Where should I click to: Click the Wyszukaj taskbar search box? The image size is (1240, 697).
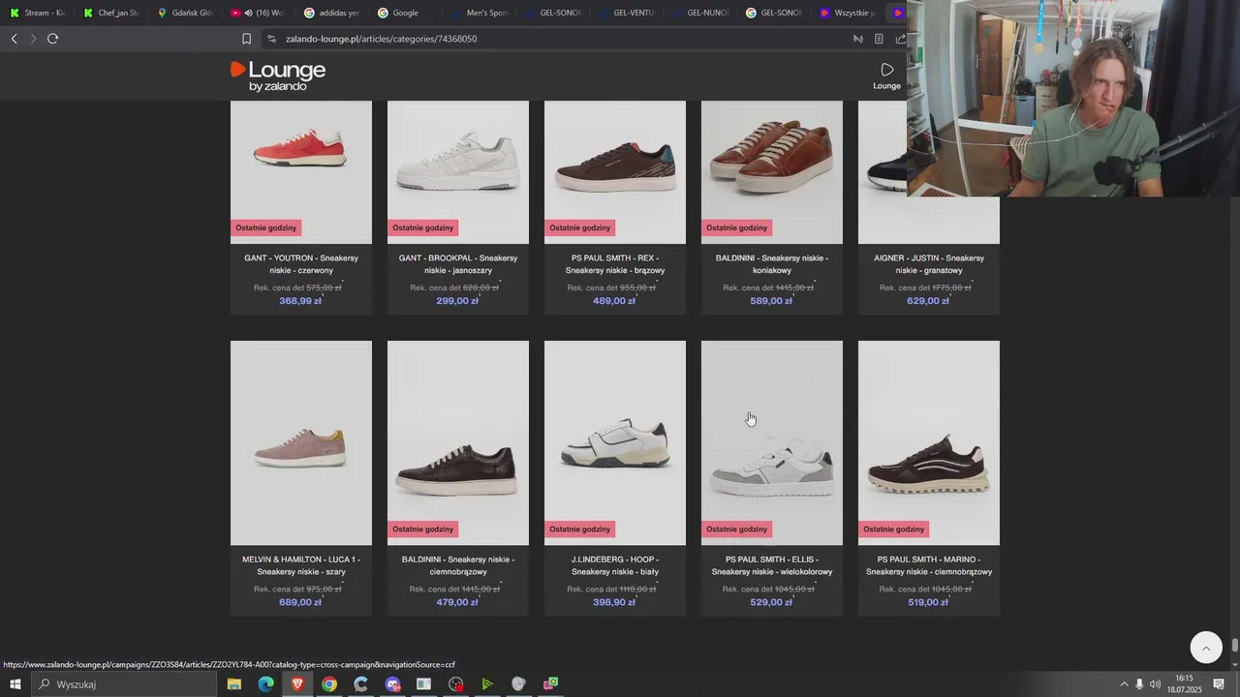pyautogui.click(x=123, y=684)
